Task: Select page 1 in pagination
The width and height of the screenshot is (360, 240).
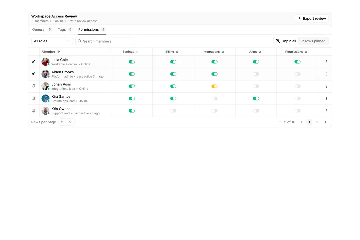Action: (309, 122)
